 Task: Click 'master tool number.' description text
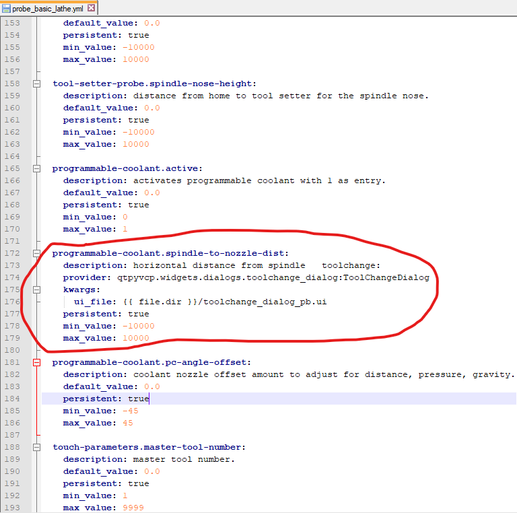click(184, 459)
